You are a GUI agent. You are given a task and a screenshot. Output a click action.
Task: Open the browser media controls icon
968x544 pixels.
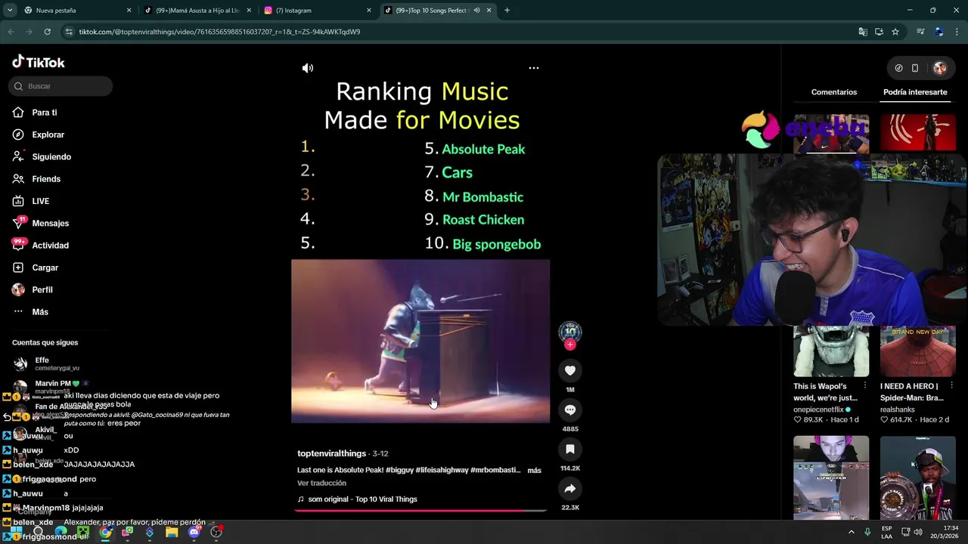pyautogui.click(x=920, y=32)
